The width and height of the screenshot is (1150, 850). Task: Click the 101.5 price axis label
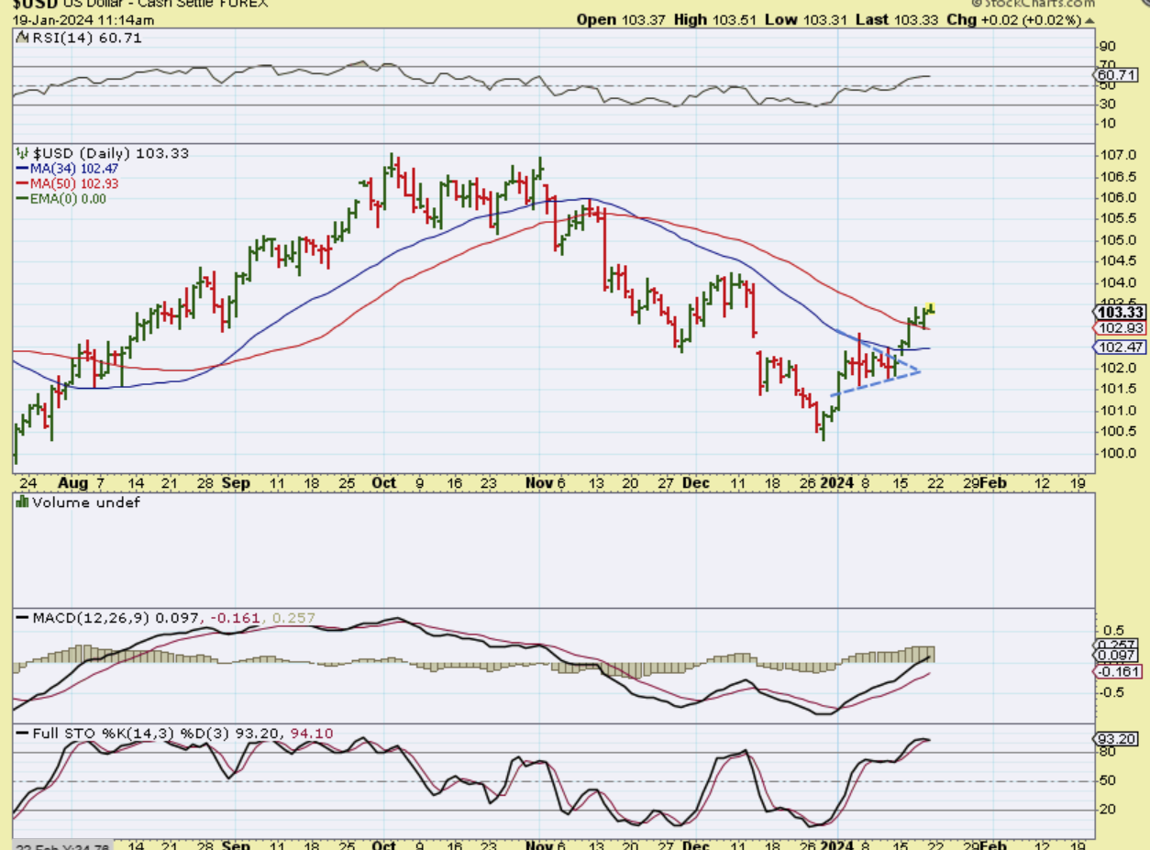1121,389
